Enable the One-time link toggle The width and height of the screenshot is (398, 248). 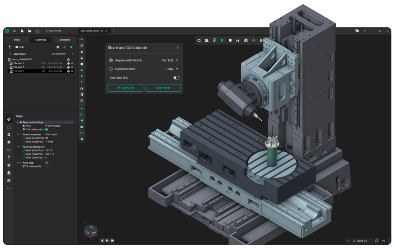[176, 78]
